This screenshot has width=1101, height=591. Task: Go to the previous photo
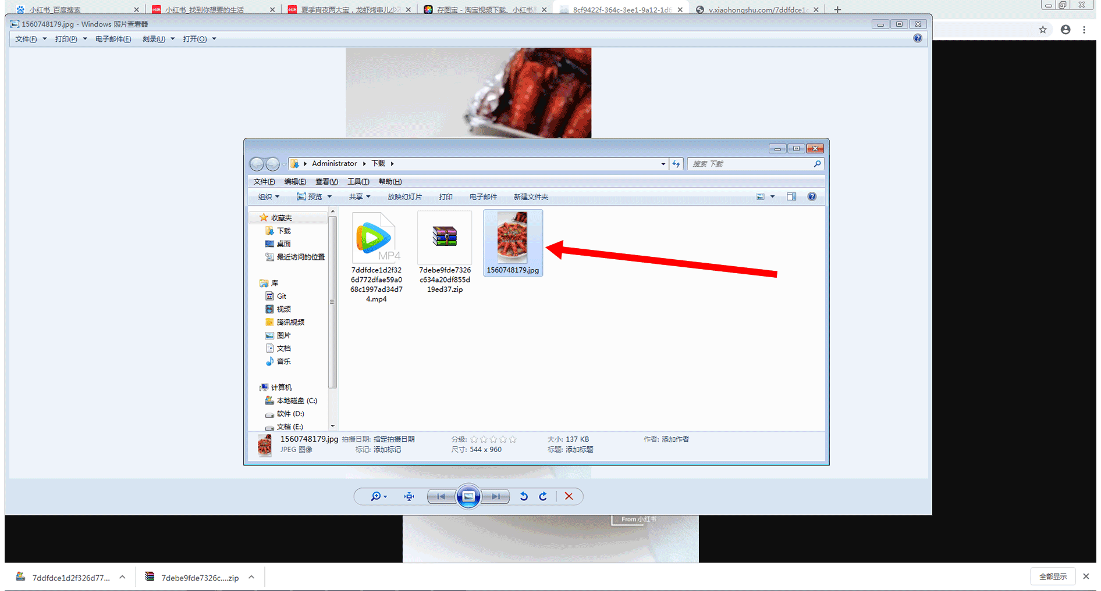pyautogui.click(x=441, y=496)
